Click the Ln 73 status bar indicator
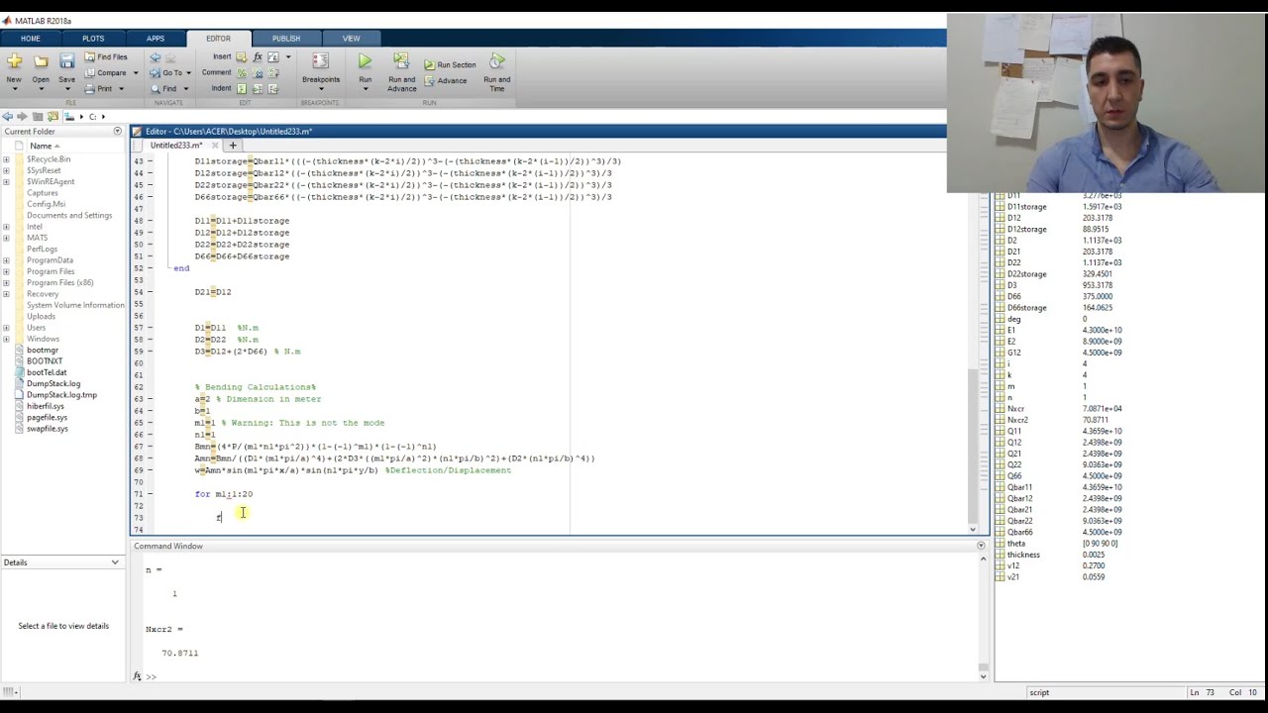1268x713 pixels. [1202, 692]
